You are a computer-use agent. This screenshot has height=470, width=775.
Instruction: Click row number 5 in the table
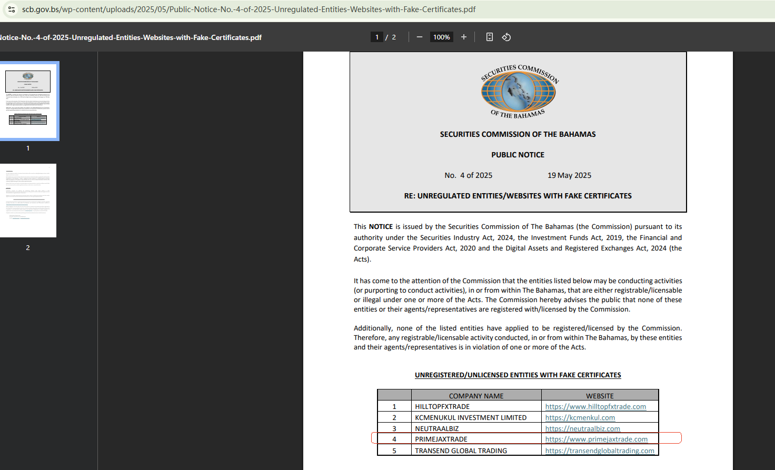click(x=394, y=451)
